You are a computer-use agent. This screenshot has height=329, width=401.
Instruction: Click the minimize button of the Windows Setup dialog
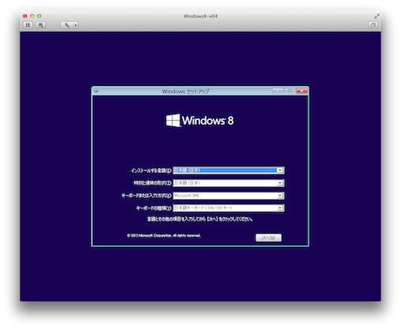tap(278, 91)
